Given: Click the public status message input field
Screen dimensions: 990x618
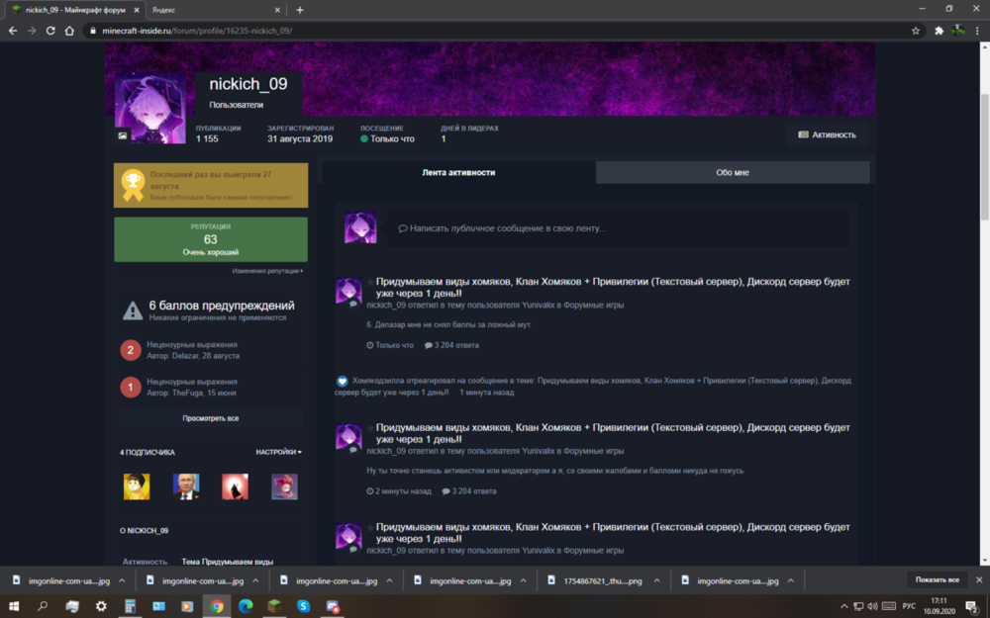Looking at the screenshot, I should point(618,228).
